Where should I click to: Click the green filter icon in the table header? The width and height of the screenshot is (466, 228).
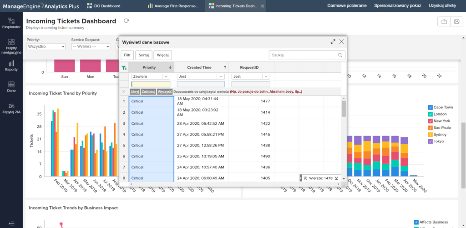click(x=124, y=68)
